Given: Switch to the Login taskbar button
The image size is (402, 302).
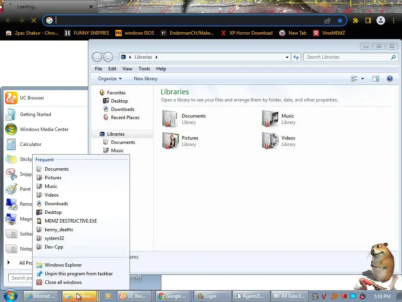Looking at the screenshot, I should [x=213, y=296].
